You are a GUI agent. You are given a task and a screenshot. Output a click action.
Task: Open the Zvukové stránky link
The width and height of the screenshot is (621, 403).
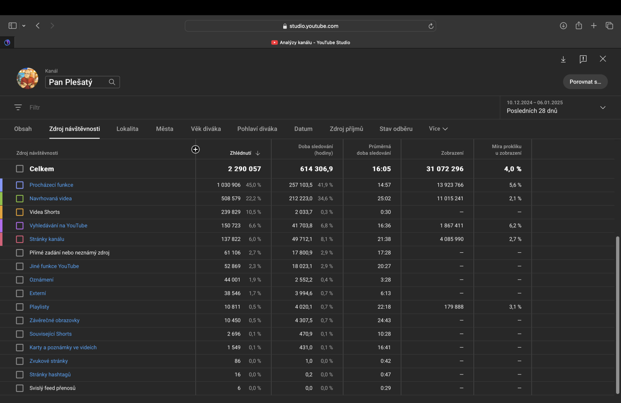(48, 361)
